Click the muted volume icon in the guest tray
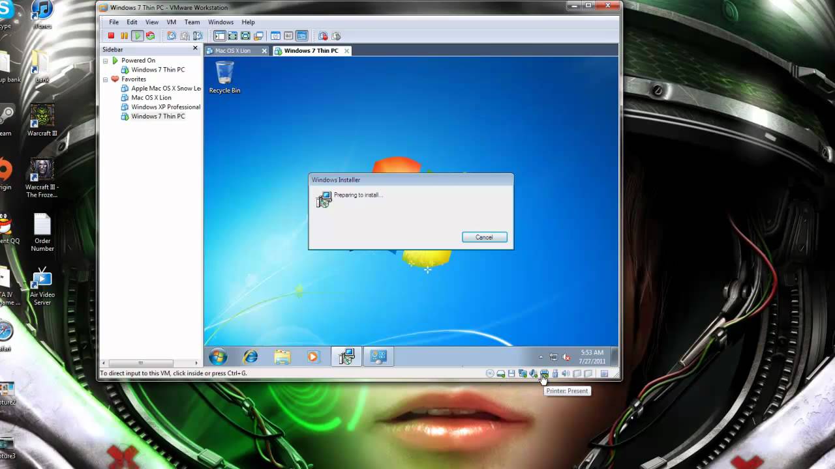The height and width of the screenshot is (469, 835). coord(566,357)
